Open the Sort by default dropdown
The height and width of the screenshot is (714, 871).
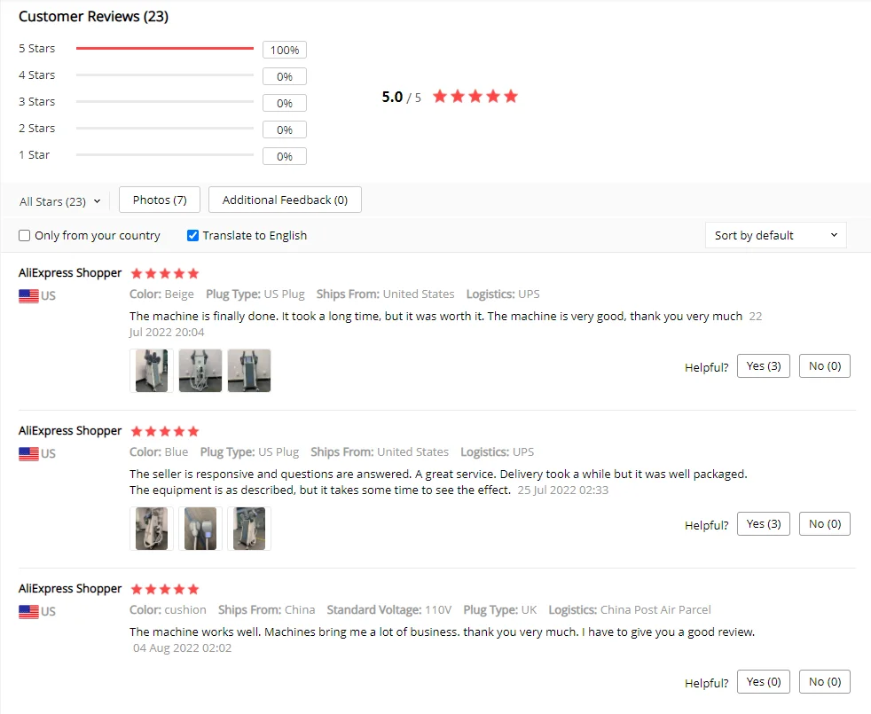(x=776, y=235)
